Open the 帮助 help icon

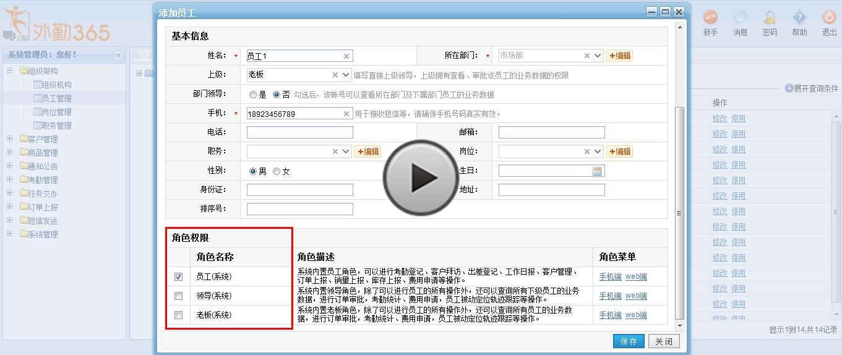coord(799,18)
